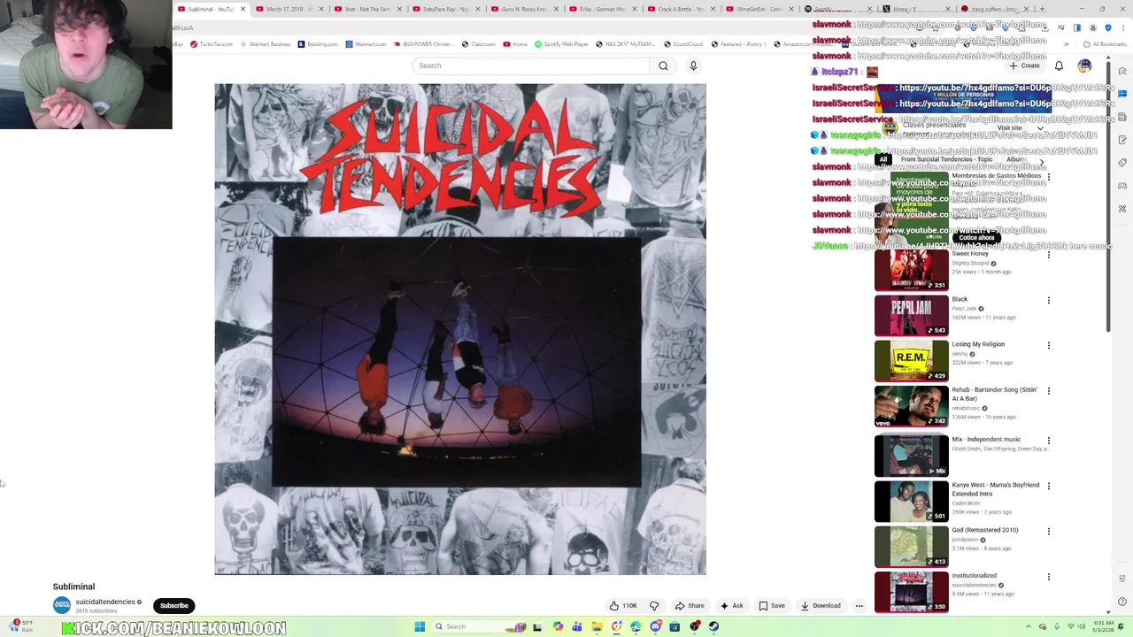Open options for Rehab Bartender Song video
This screenshot has width=1133, height=637.
[x=1049, y=391]
